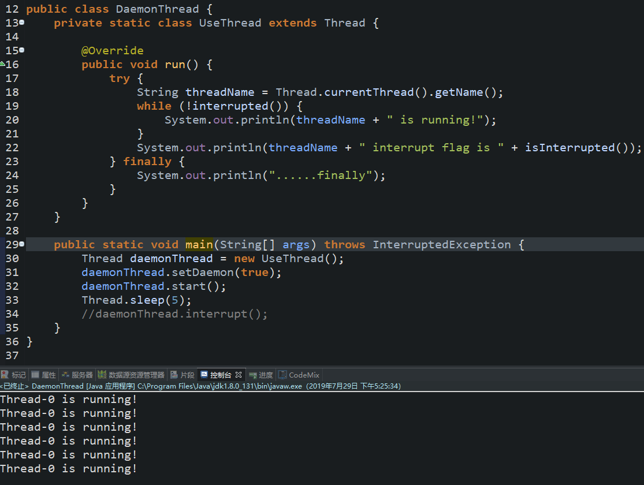This screenshot has width=644, height=485.
Task: Click !interrupted() in the while condition
Action: tap(233, 106)
